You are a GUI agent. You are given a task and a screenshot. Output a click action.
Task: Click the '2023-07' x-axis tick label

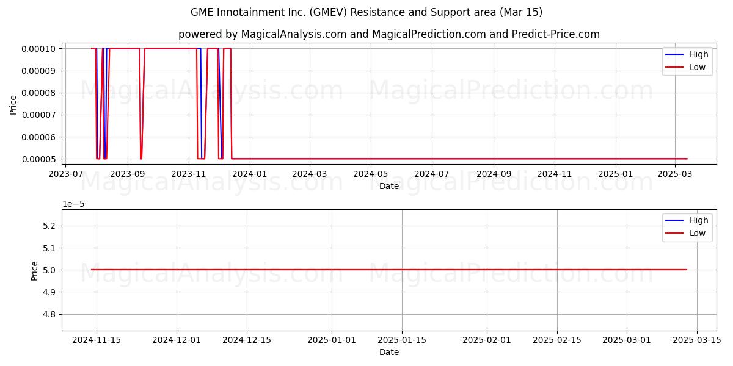(66, 174)
